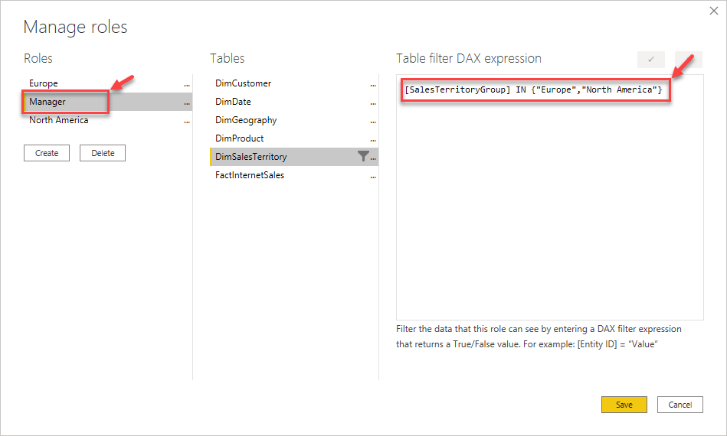Open the ellipsis menu for DimDate table
727x436 pixels.
374,102
